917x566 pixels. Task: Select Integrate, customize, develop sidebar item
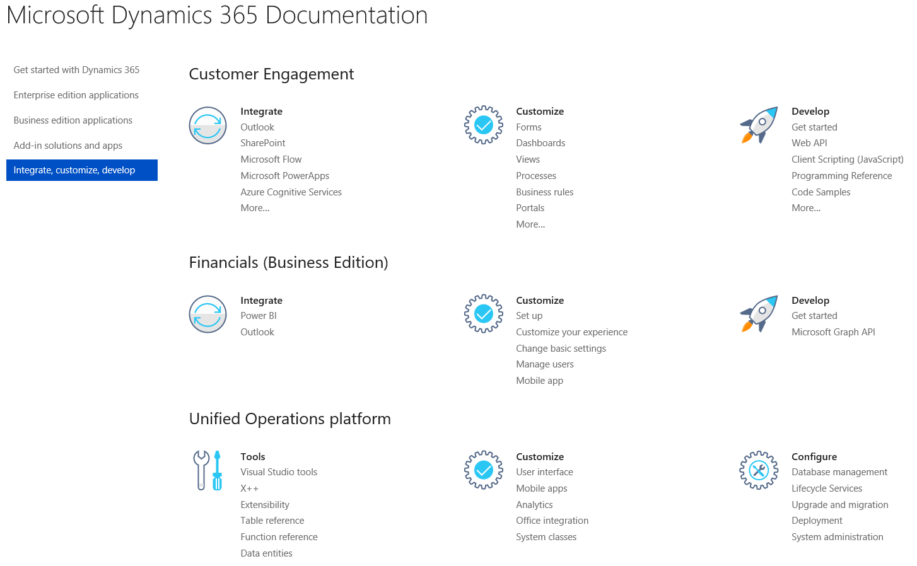coord(74,170)
